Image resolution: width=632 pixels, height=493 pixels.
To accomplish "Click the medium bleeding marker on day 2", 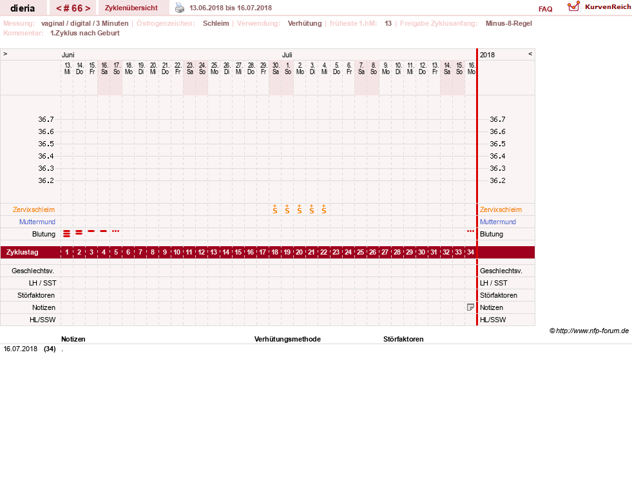I will click(x=79, y=232).
